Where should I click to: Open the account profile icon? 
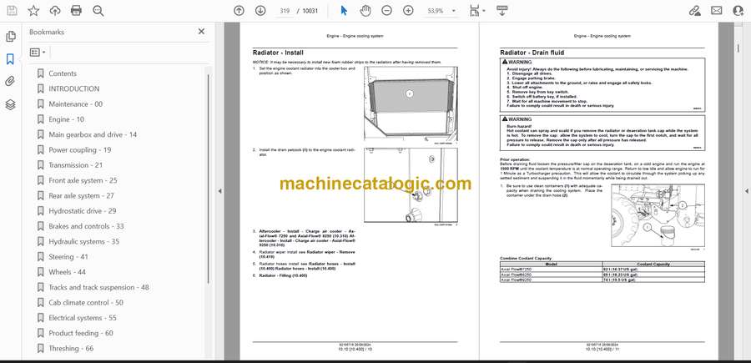pos(738,11)
